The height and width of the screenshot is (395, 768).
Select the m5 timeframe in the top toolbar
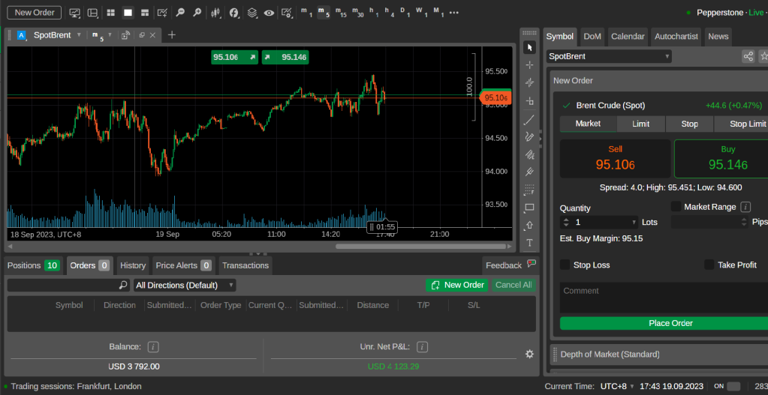(x=324, y=13)
